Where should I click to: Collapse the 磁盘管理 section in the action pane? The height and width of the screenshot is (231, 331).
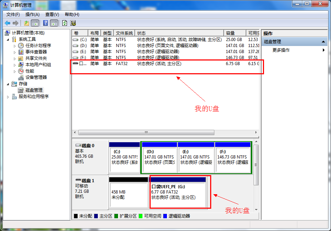pyautogui.click(x=323, y=41)
